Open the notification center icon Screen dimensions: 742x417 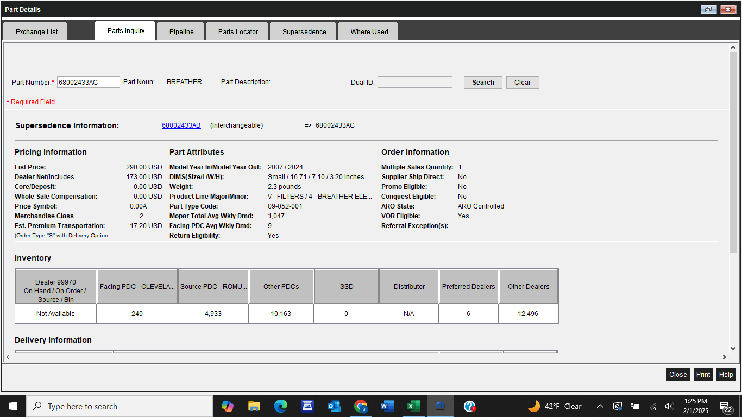(x=725, y=406)
